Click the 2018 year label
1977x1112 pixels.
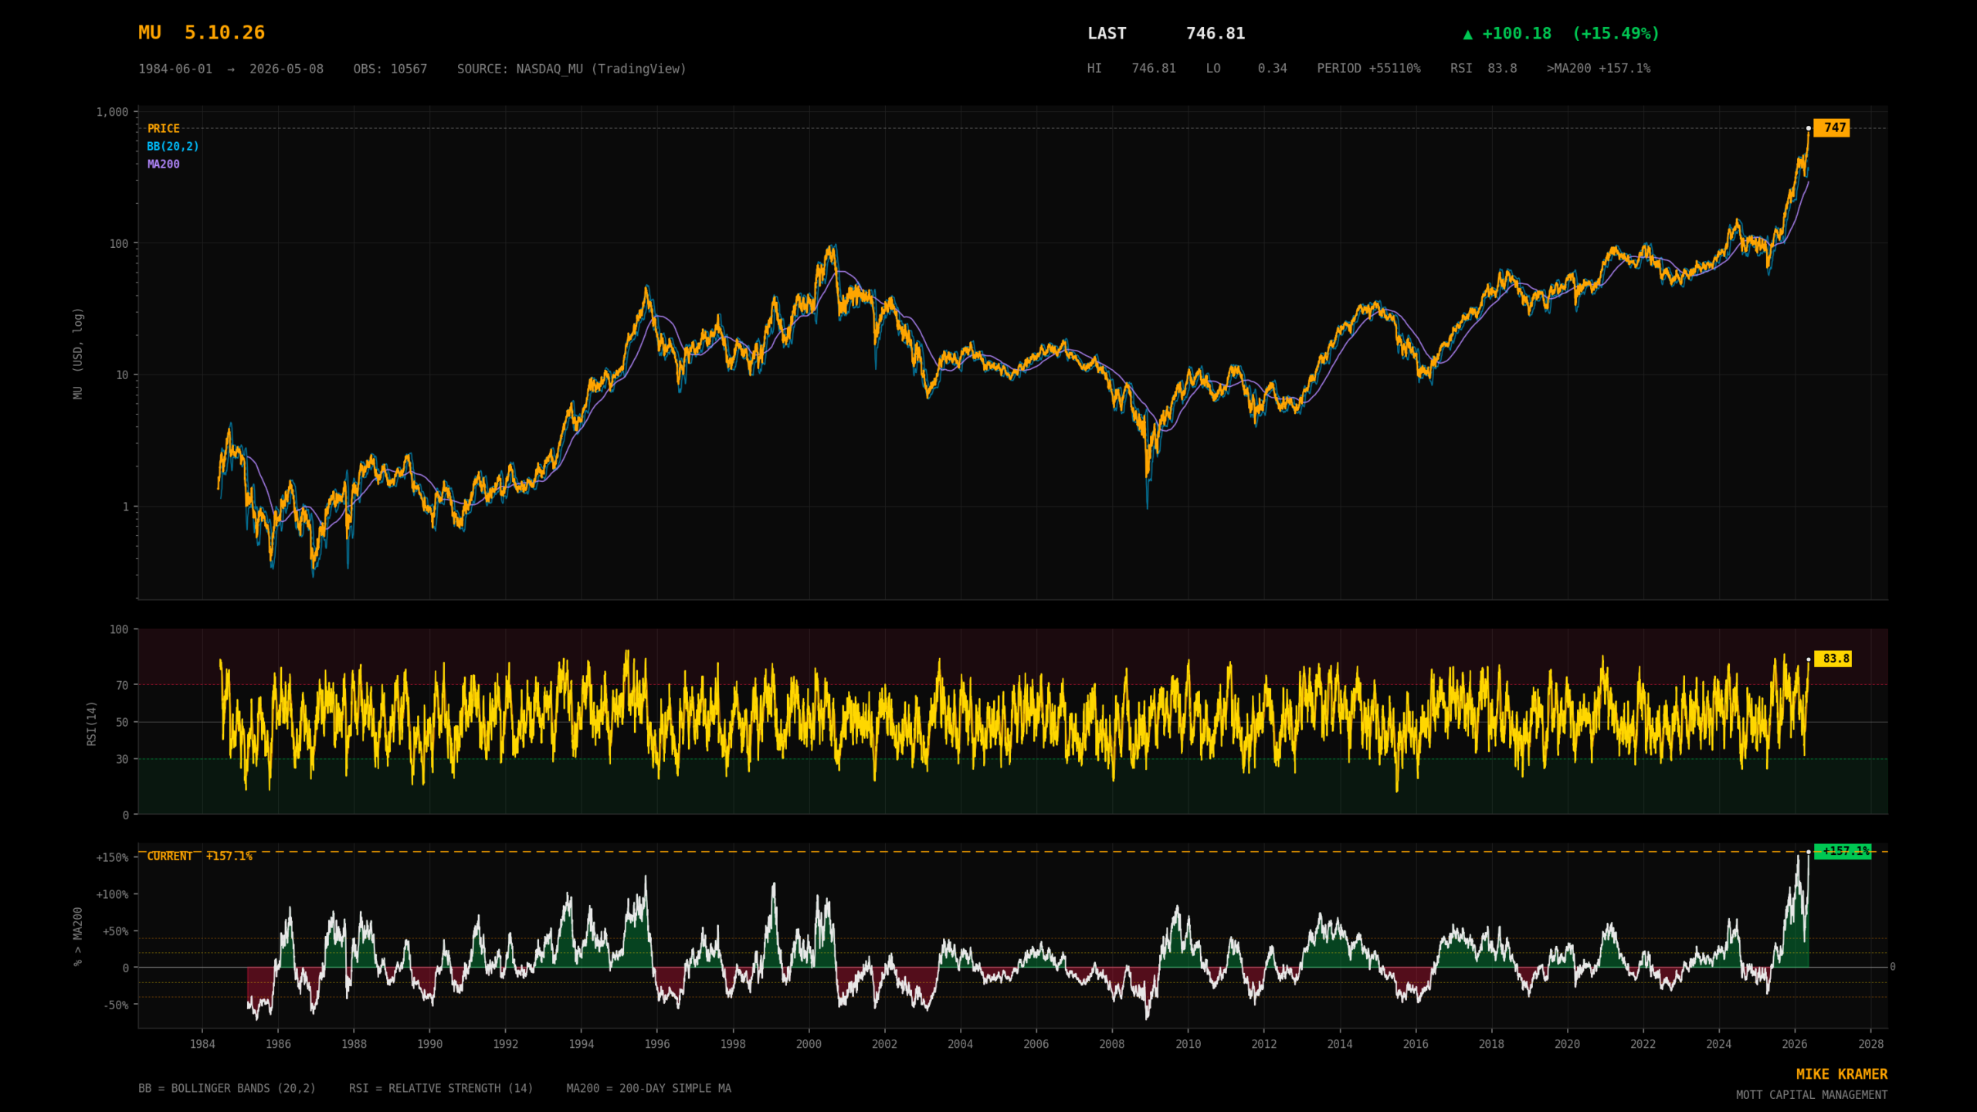pos(1491,1044)
